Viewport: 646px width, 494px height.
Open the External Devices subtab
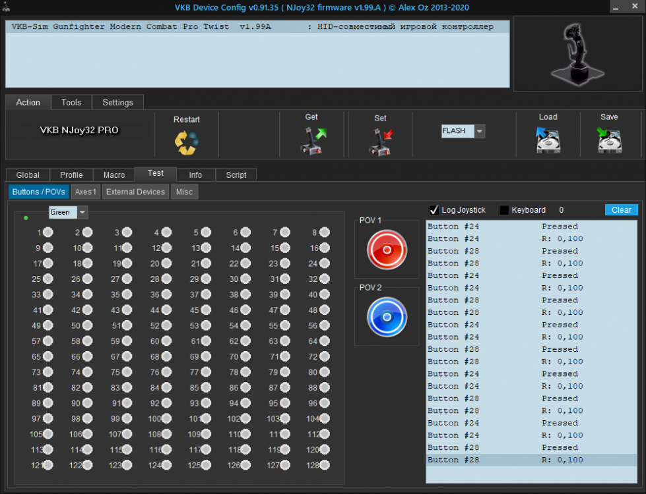click(x=135, y=192)
